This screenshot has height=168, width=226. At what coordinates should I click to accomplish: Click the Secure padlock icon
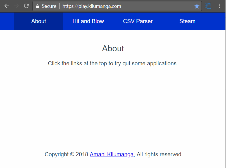37,6
